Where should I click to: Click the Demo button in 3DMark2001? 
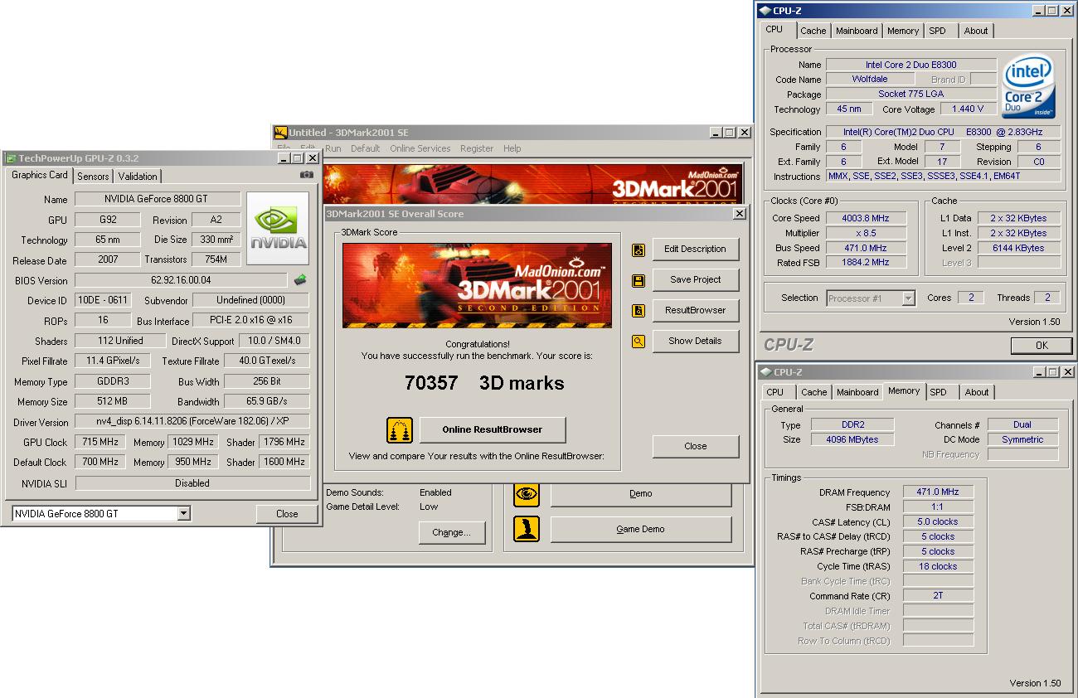tap(641, 494)
